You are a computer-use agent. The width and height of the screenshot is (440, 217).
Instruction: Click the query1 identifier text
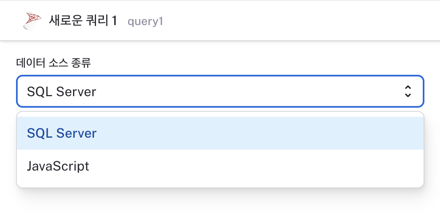click(x=145, y=22)
